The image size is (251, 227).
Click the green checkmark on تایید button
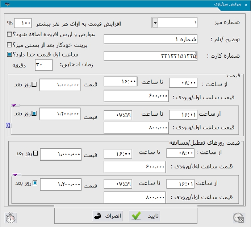(136, 216)
